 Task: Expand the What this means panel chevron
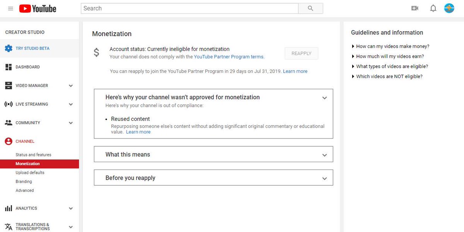pos(325,155)
